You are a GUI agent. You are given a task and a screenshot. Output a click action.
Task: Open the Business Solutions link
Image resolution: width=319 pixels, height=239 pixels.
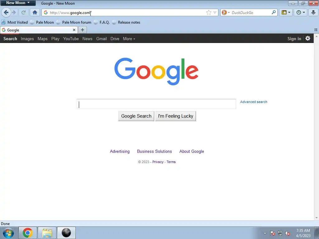(x=155, y=152)
